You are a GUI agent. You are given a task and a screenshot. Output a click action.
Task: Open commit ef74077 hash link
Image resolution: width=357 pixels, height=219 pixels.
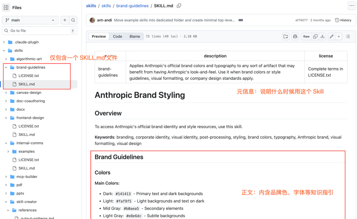coord(301,20)
